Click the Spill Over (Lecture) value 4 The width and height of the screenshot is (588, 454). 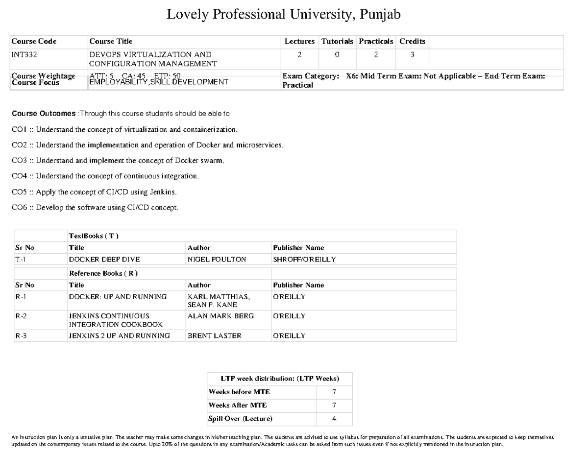click(x=334, y=419)
